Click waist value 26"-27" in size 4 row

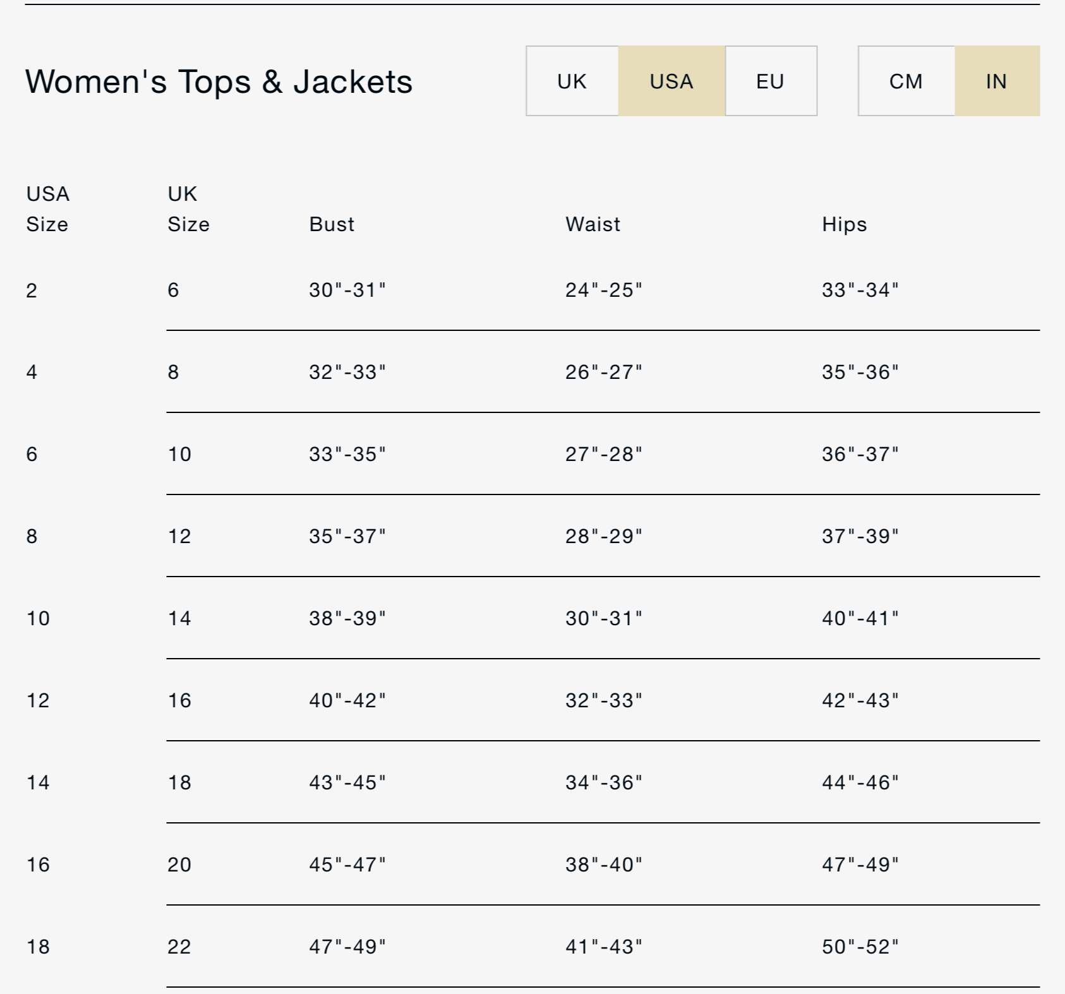pyautogui.click(x=603, y=372)
